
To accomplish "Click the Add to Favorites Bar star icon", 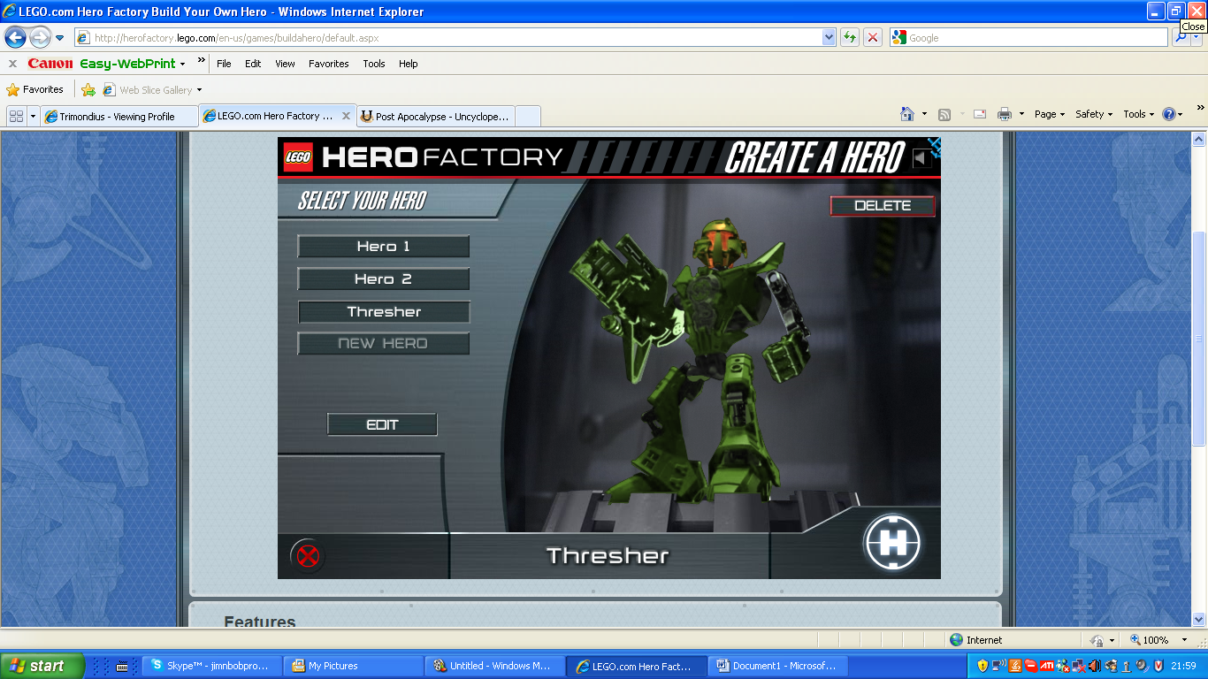I will tap(88, 89).
